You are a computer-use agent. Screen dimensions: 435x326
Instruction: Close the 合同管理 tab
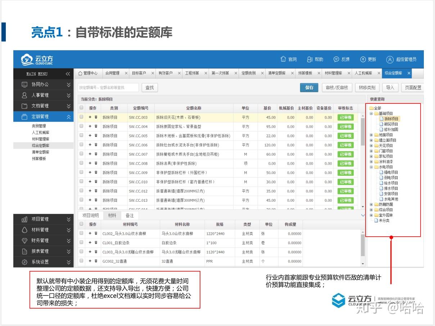click(126, 73)
